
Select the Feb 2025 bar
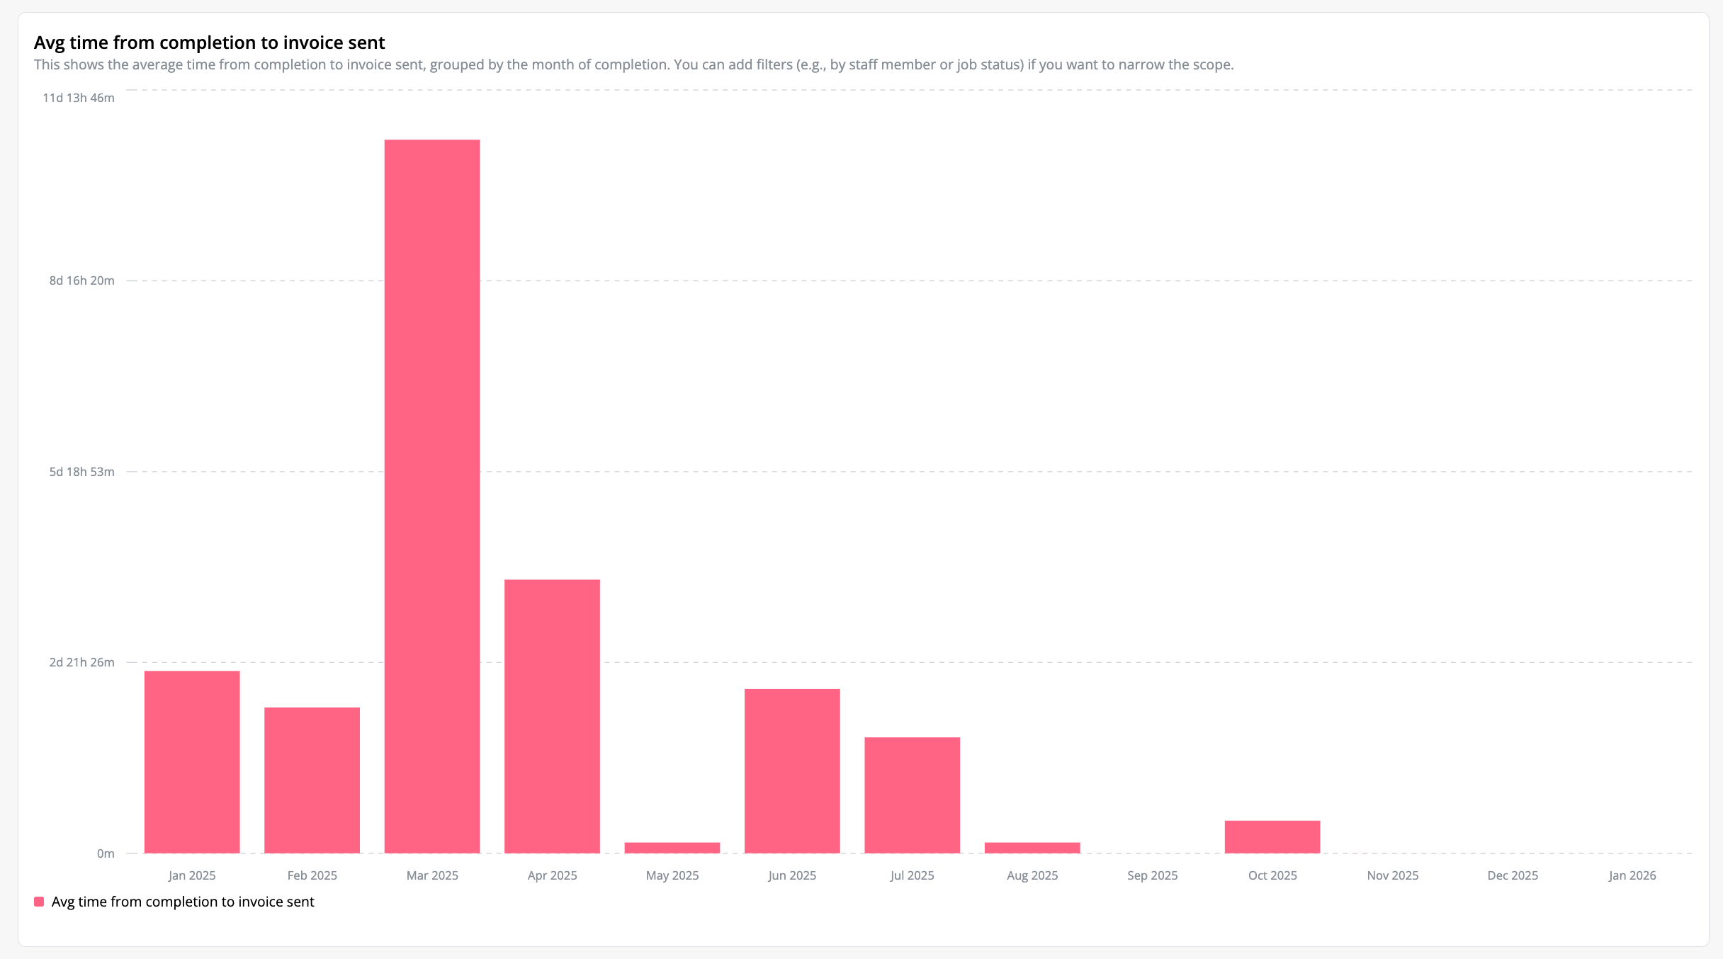pos(312,780)
